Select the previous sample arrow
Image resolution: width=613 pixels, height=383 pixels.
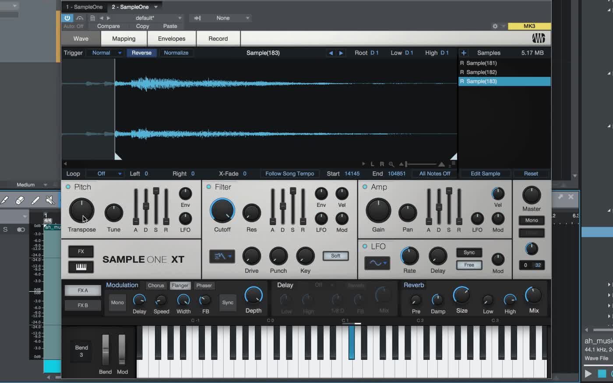[331, 53]
